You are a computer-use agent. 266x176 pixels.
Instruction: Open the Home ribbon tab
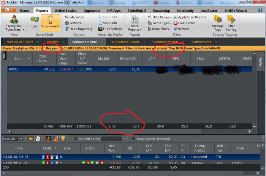click(24, 11)
